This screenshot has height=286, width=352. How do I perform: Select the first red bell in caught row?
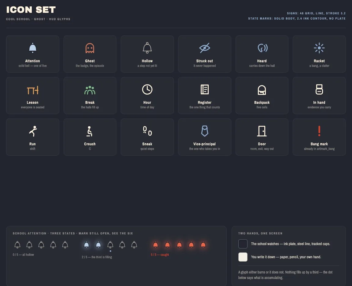[155, 245]
